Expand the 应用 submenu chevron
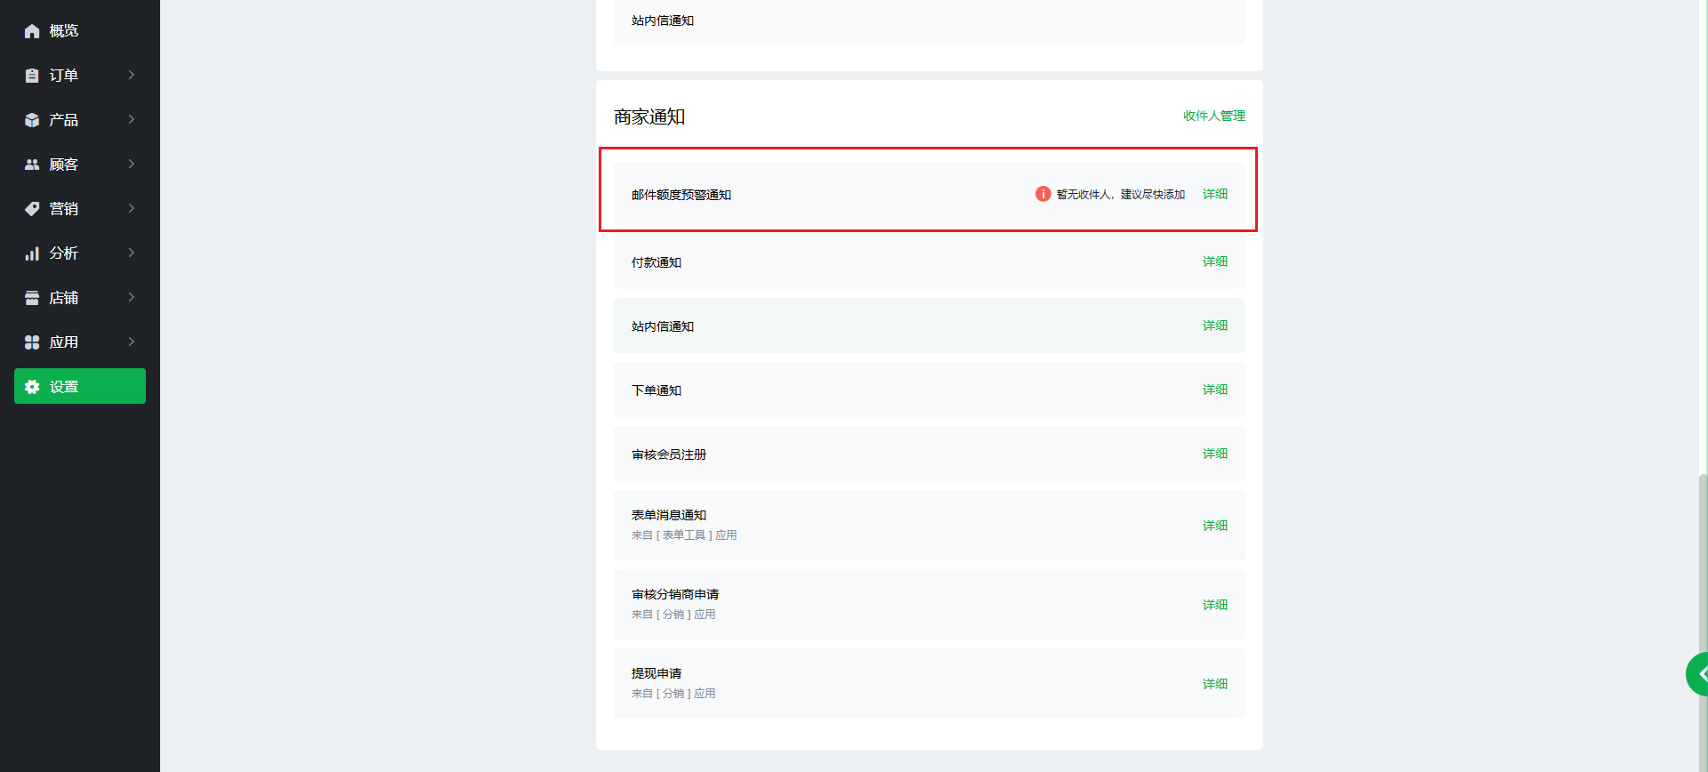Screen dimensions: 1708x772 coord(132,342)
